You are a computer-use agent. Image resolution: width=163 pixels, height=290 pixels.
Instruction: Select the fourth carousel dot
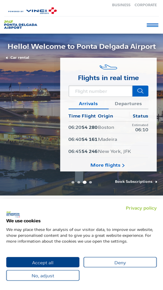click(x=90, y=182)
